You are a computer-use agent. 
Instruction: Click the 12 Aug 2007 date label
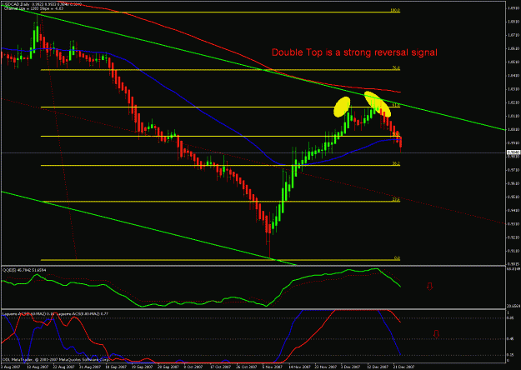[36, 367]
